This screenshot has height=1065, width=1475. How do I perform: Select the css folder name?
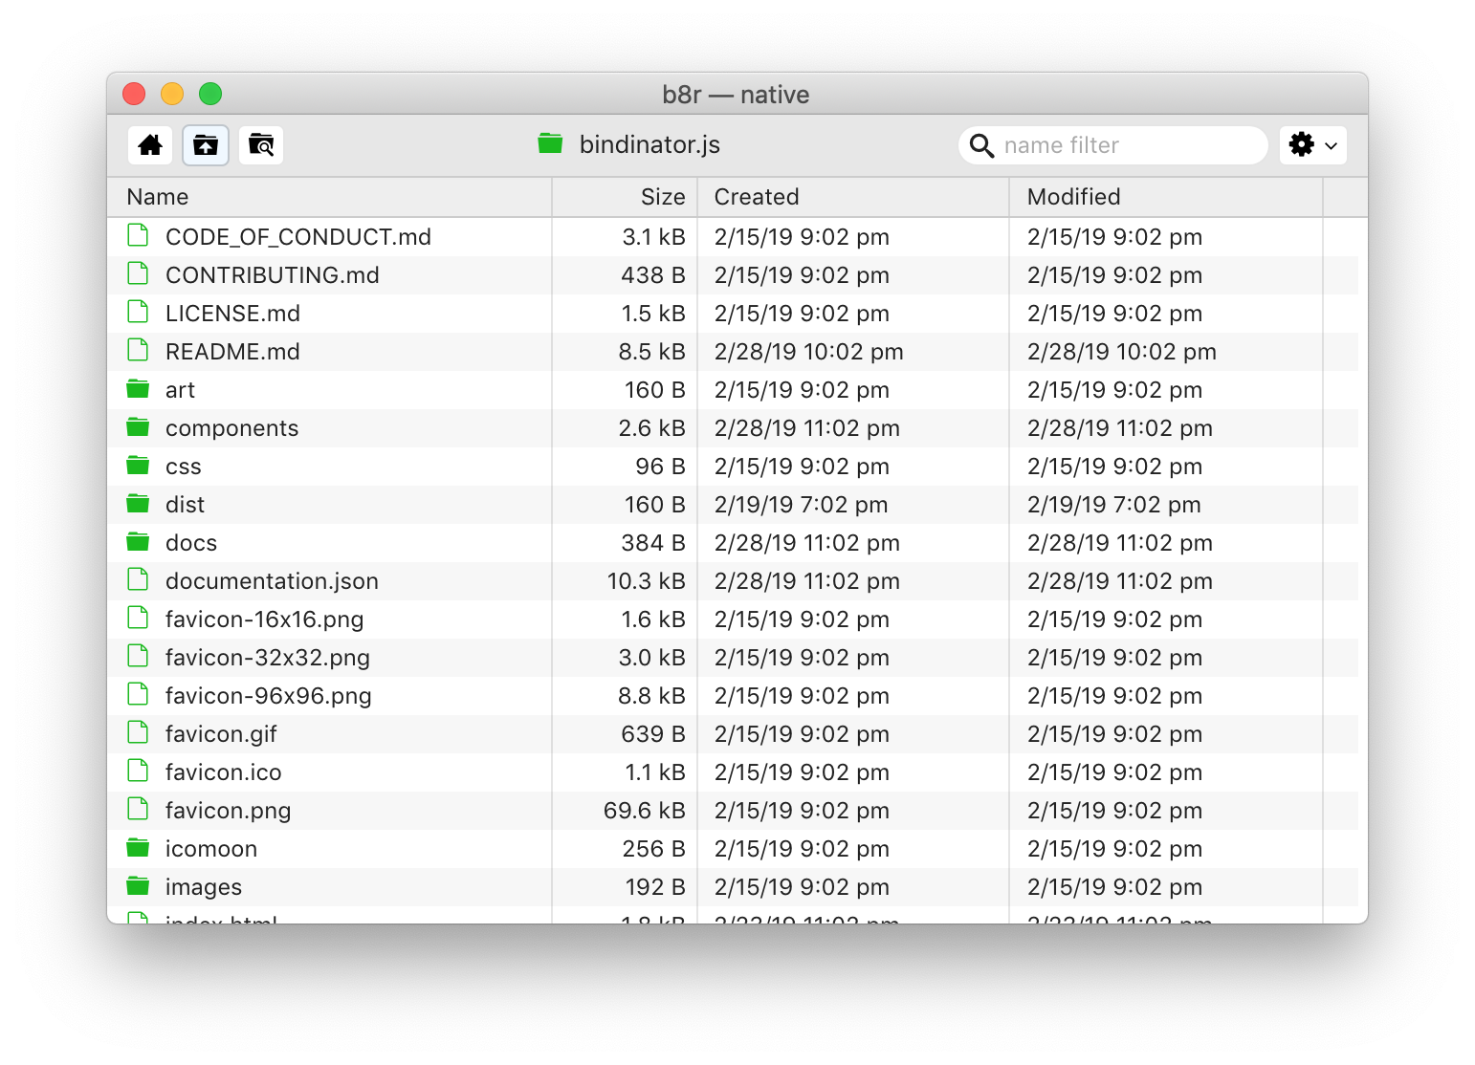pos(183,467)
